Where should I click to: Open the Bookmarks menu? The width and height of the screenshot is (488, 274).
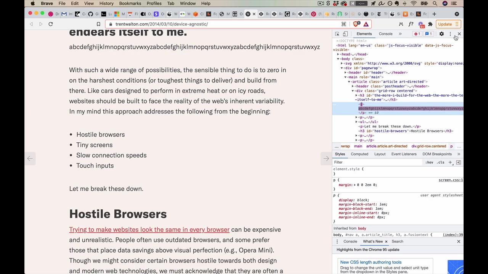tap(130, 3)
